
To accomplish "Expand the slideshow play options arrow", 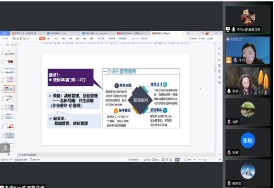I will 180,160.
